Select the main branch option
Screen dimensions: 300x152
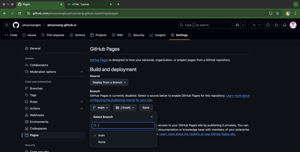click(x=101, y=135)
